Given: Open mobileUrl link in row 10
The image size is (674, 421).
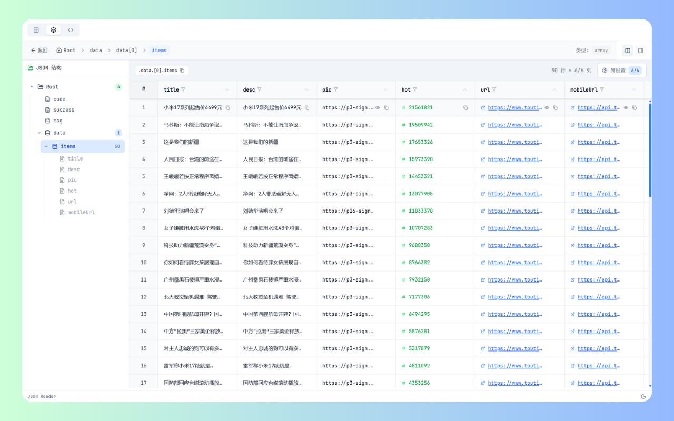Looking at the screenshot, I should [x=599, y=263].
